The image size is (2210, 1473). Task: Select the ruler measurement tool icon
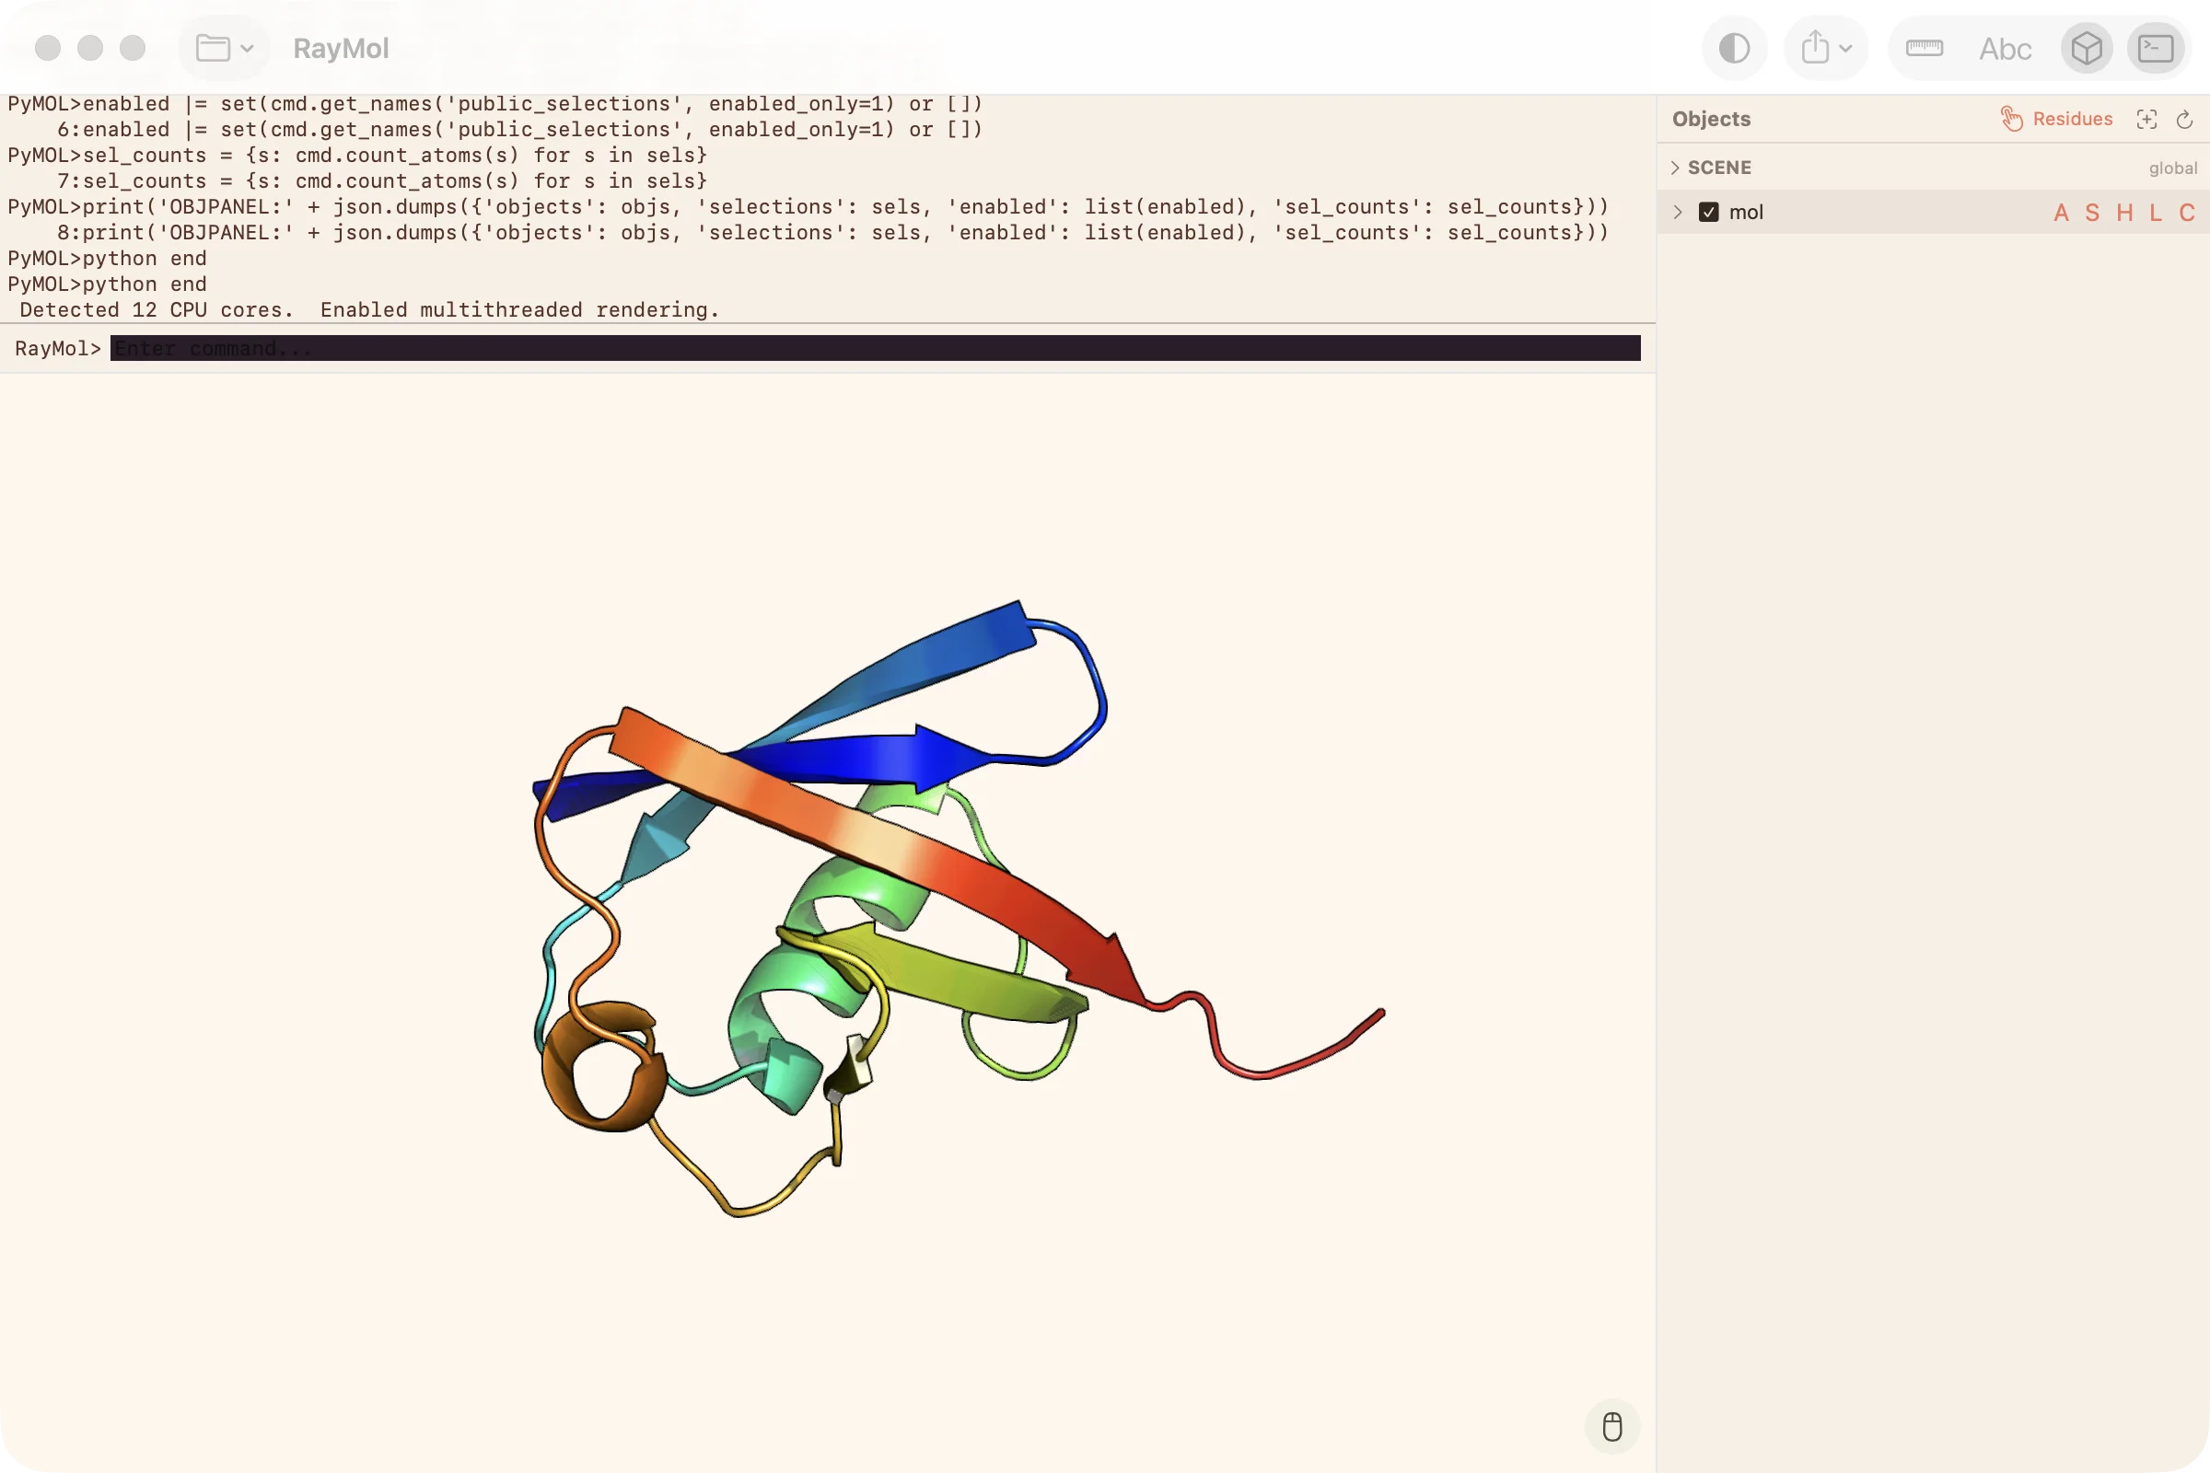coord(1925,48)
